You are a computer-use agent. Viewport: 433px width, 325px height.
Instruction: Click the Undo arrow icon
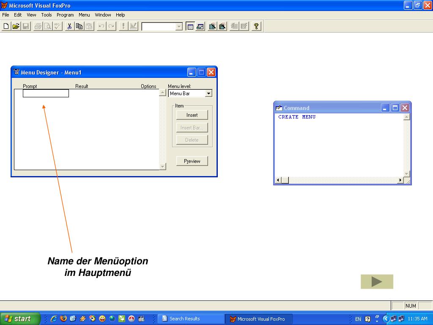coord(101,26)
